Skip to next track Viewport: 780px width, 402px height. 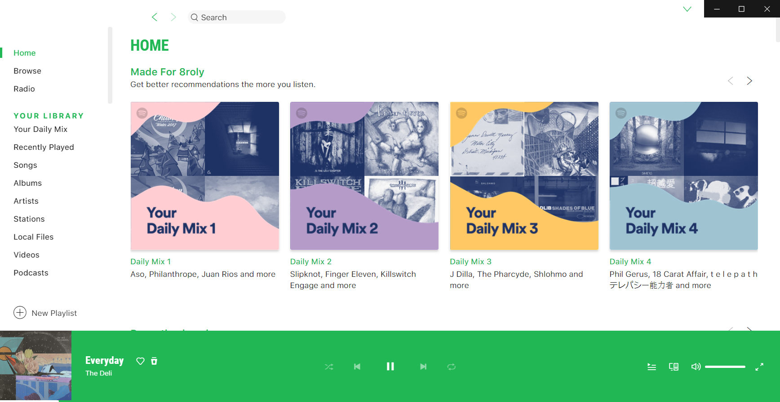coord(423,367)
